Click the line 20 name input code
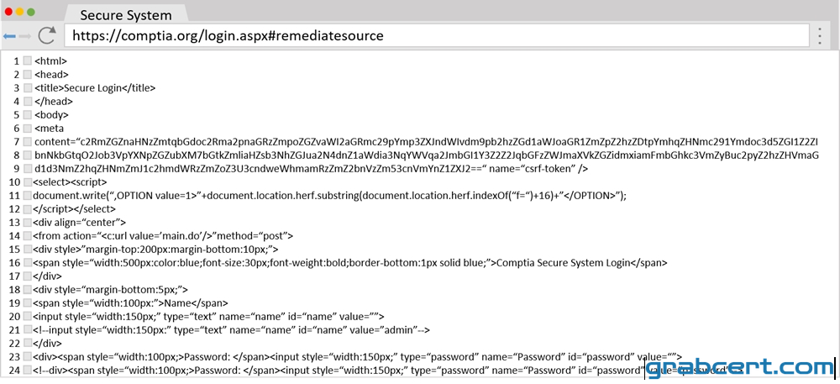Screen dimensions: 840x384 click(x=208, y=317)
